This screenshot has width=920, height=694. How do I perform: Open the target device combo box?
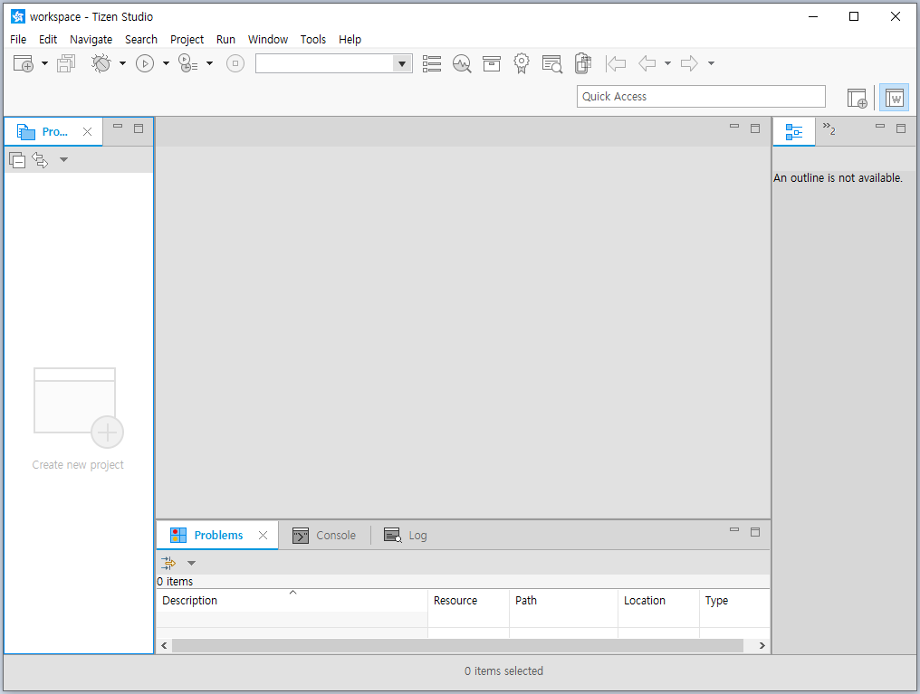(x=334, y=63)
